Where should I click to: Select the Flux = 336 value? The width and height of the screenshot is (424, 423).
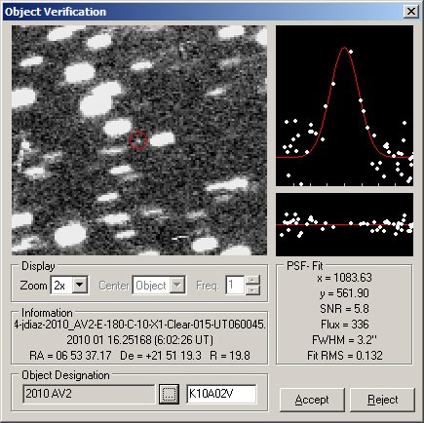pos(344,325)
